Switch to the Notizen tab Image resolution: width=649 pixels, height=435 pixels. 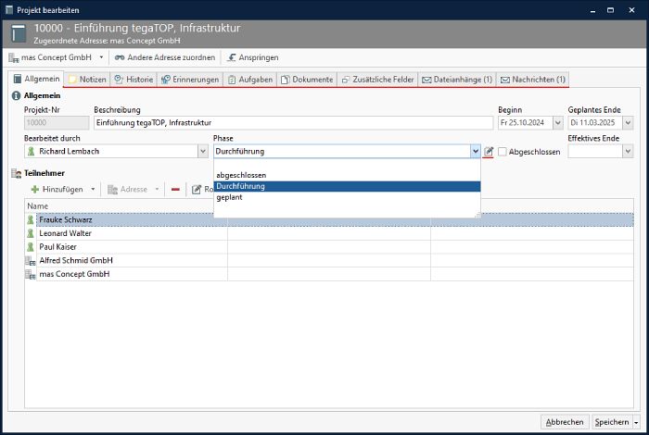[x=87, y=80]
